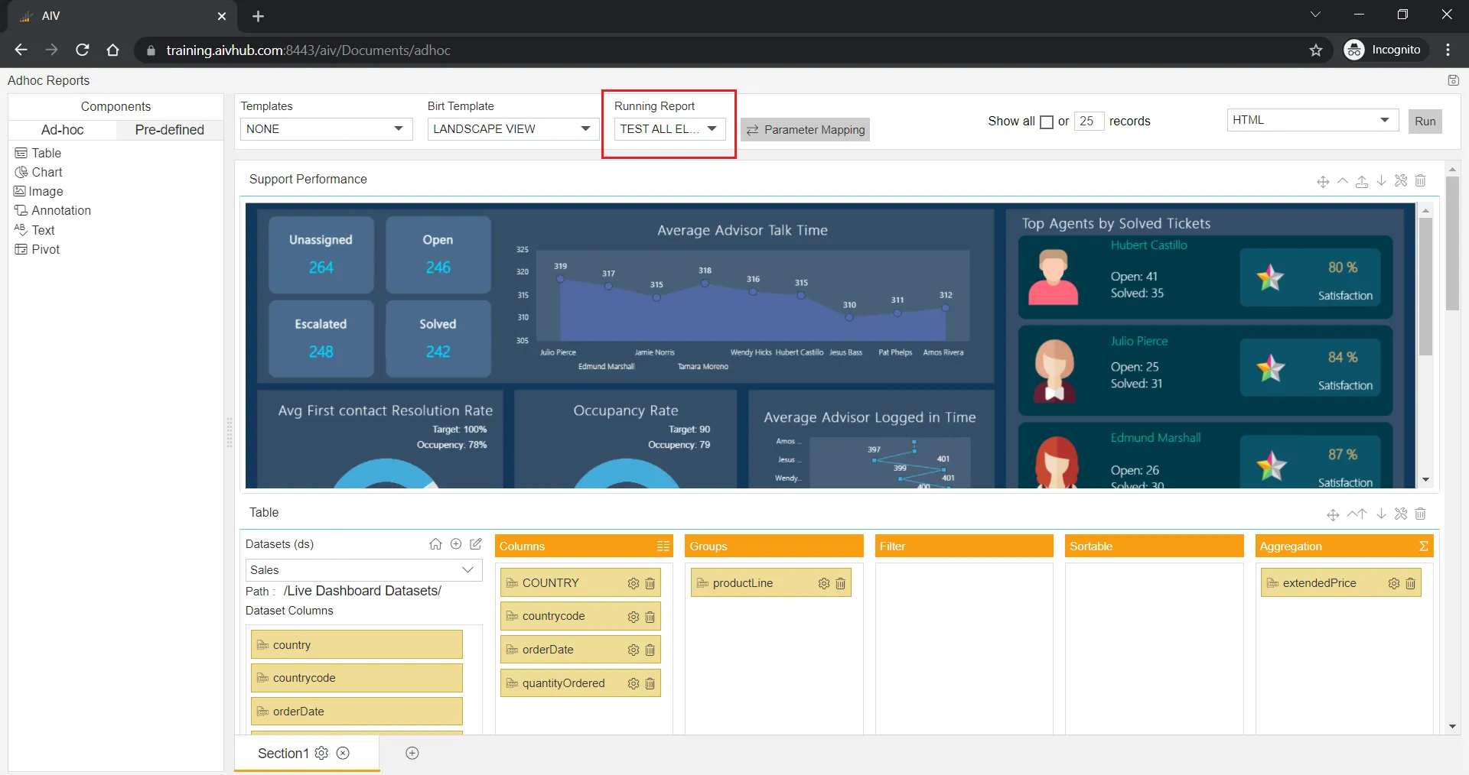Select the Chart component
The width and height of the screenshot is (1469, 775).
(x=39, y=172)
